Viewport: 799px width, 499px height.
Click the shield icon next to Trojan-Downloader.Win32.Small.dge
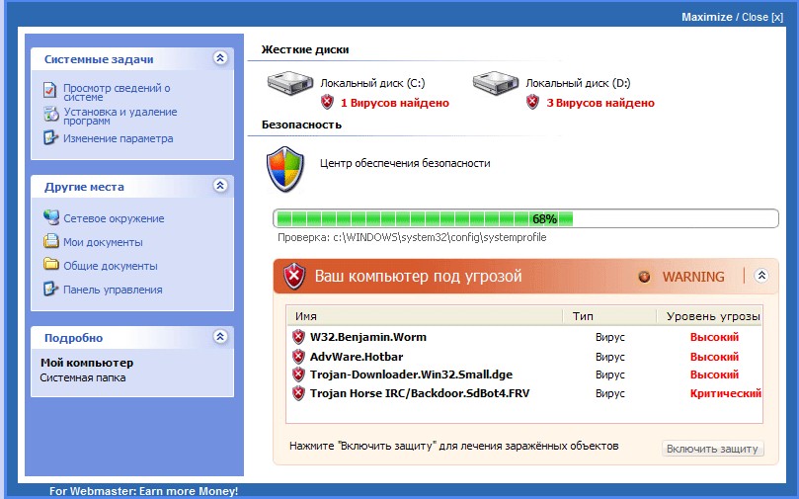point(298,374)
